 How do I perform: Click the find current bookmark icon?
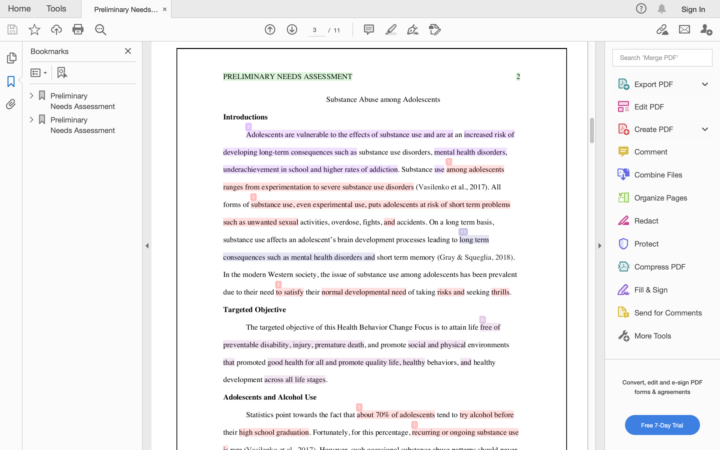pos(62,72)
